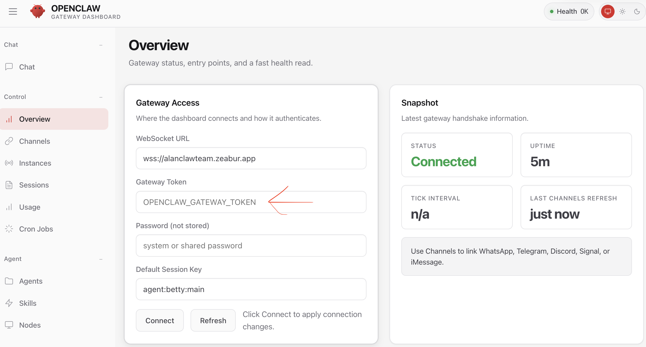This screenshot has height=347, width=646.
Task: Switch to light theme sun toggle
Action: pyautogui.click(x=622, y=11)
